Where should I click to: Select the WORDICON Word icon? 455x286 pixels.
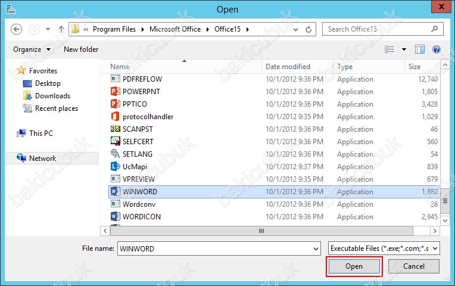[115, 216]
